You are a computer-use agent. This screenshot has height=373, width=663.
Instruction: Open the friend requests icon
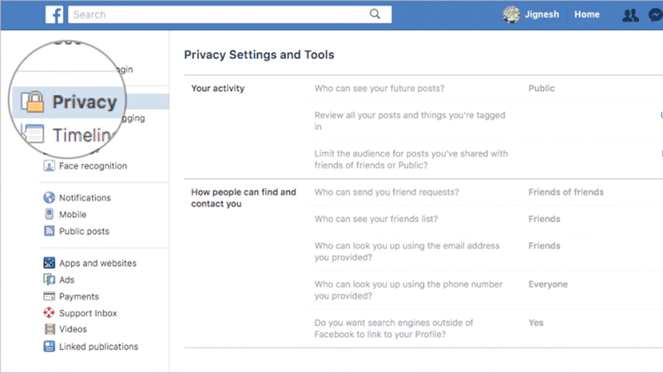click(x=630, y=15)
